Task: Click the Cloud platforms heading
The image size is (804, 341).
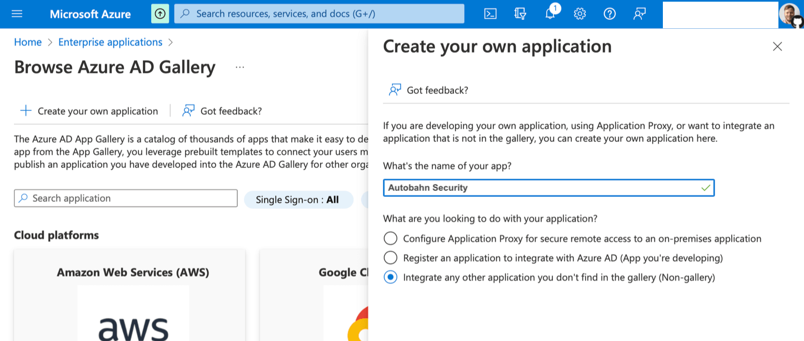Action: (x=57, y=235)
